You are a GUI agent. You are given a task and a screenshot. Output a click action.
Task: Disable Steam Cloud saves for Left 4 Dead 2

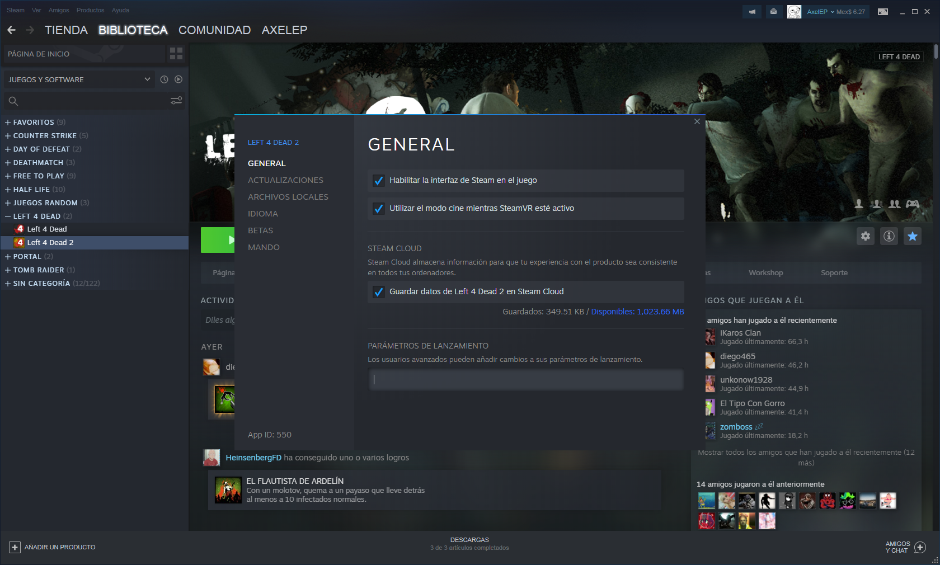pos(379,292)
